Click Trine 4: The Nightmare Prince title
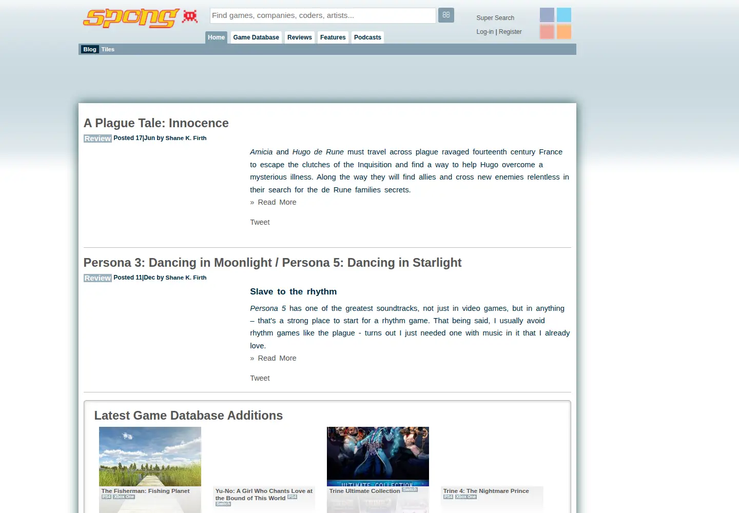Screen dimensions: 739x513 tap(486, 491)
